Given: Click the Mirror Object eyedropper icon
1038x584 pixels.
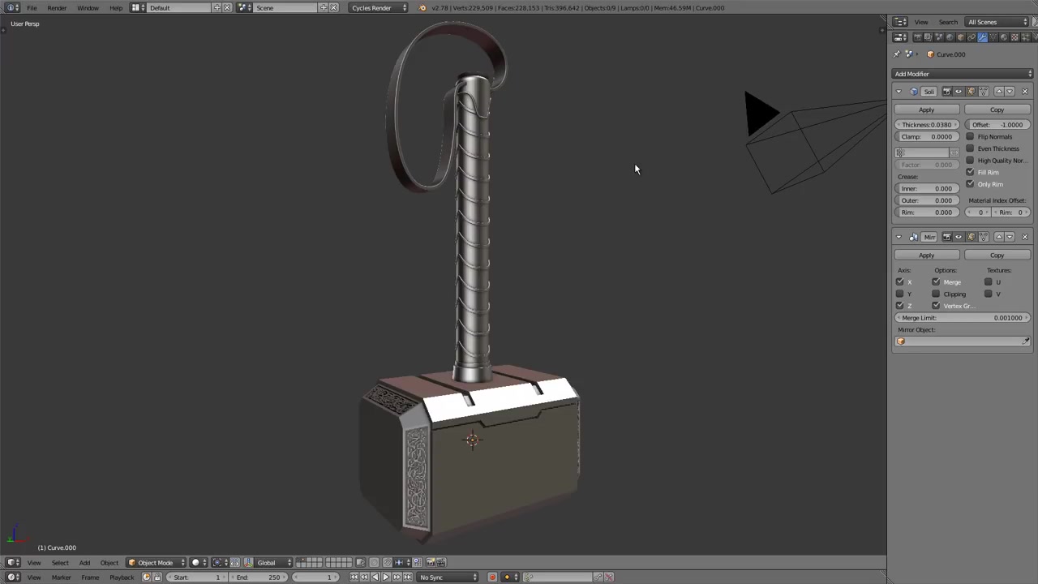Looking at the screenshot, I should click(x=1026, y=341).
